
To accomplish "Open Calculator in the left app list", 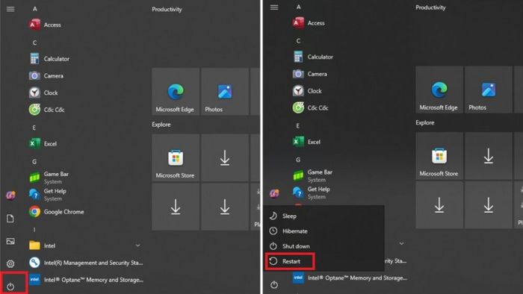I will 49,59.
